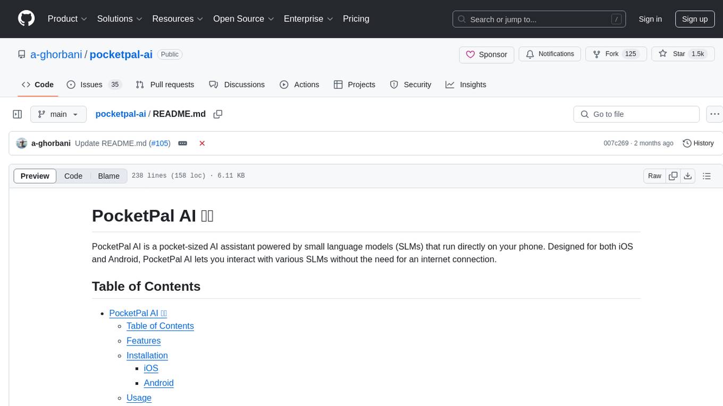Jump to Table of Contents link
The height and width of the screenshot is (406, 723).
[x=160, y=326]
